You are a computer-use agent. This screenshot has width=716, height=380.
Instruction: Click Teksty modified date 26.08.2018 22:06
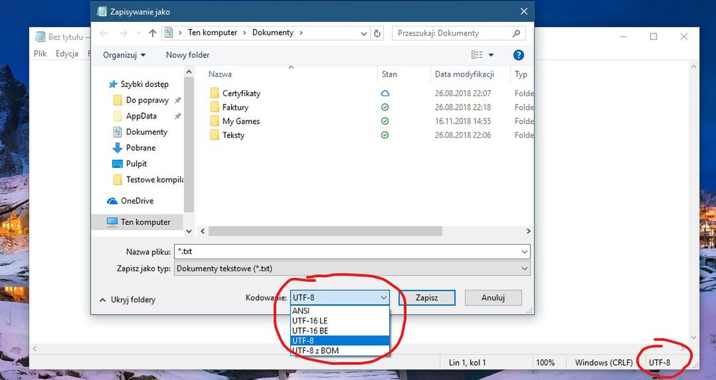pos(463,135)
